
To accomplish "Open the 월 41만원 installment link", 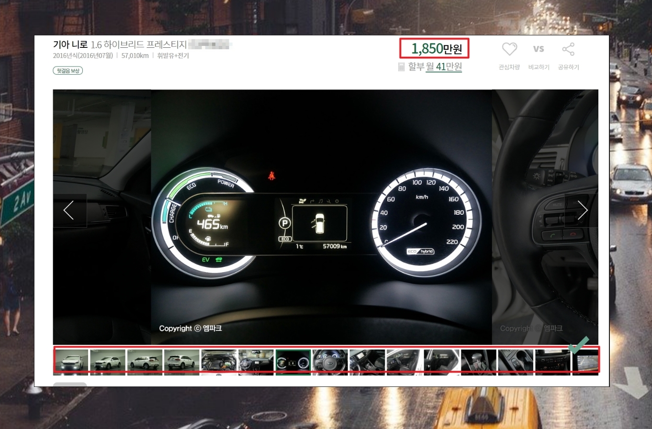I will point(443,67).
